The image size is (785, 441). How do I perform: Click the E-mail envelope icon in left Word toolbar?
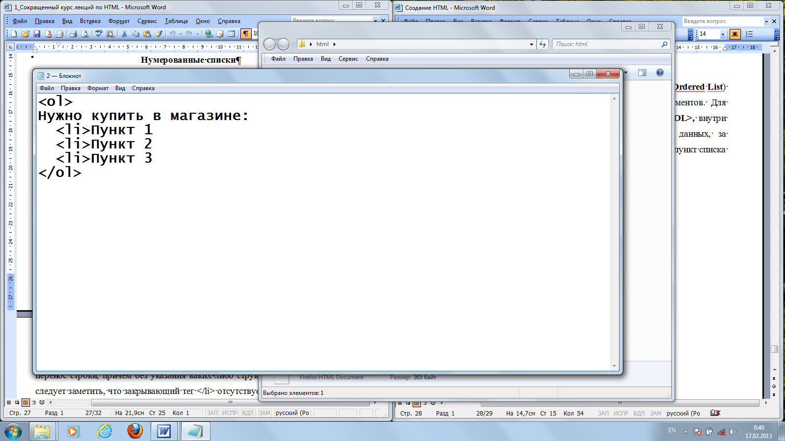pos(59,34)
